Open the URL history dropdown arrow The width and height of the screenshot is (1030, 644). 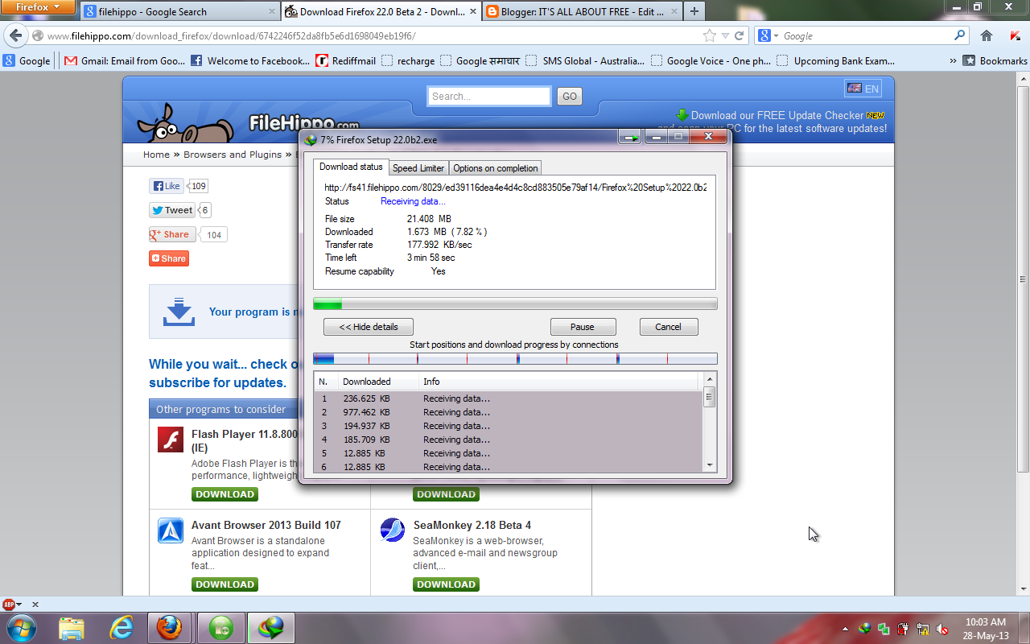click(x=726, y=36)
